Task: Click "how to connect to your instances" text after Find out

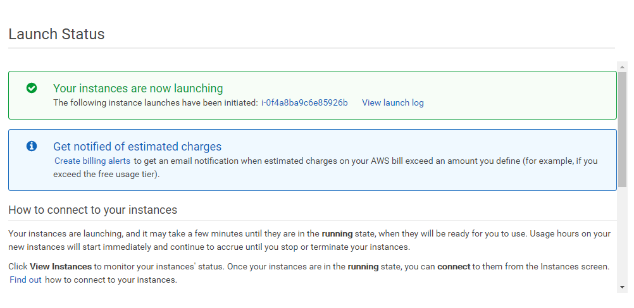Action: 111,280
